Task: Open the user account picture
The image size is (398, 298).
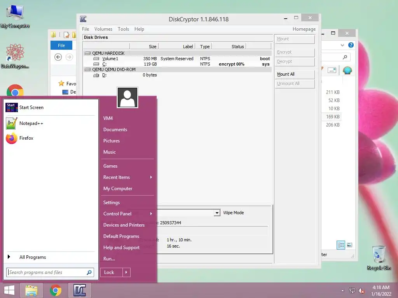Action: tap(127, 97)
